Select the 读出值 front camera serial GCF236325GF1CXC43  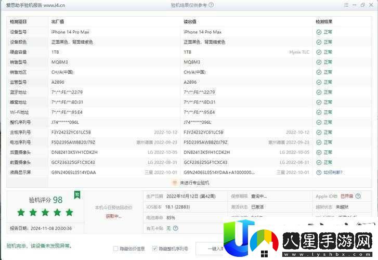(x=205, y=163)
